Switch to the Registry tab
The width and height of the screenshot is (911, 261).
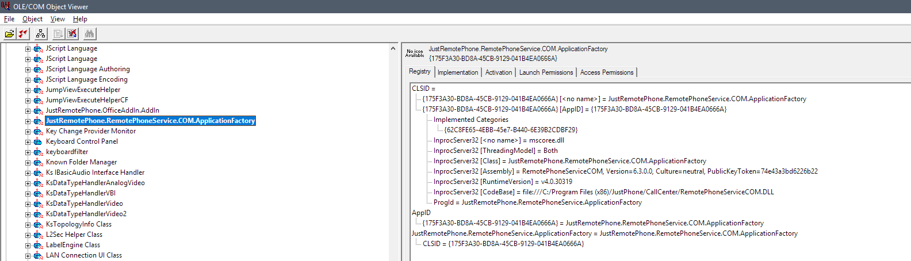pyautogui.click(x=419, y=71)
